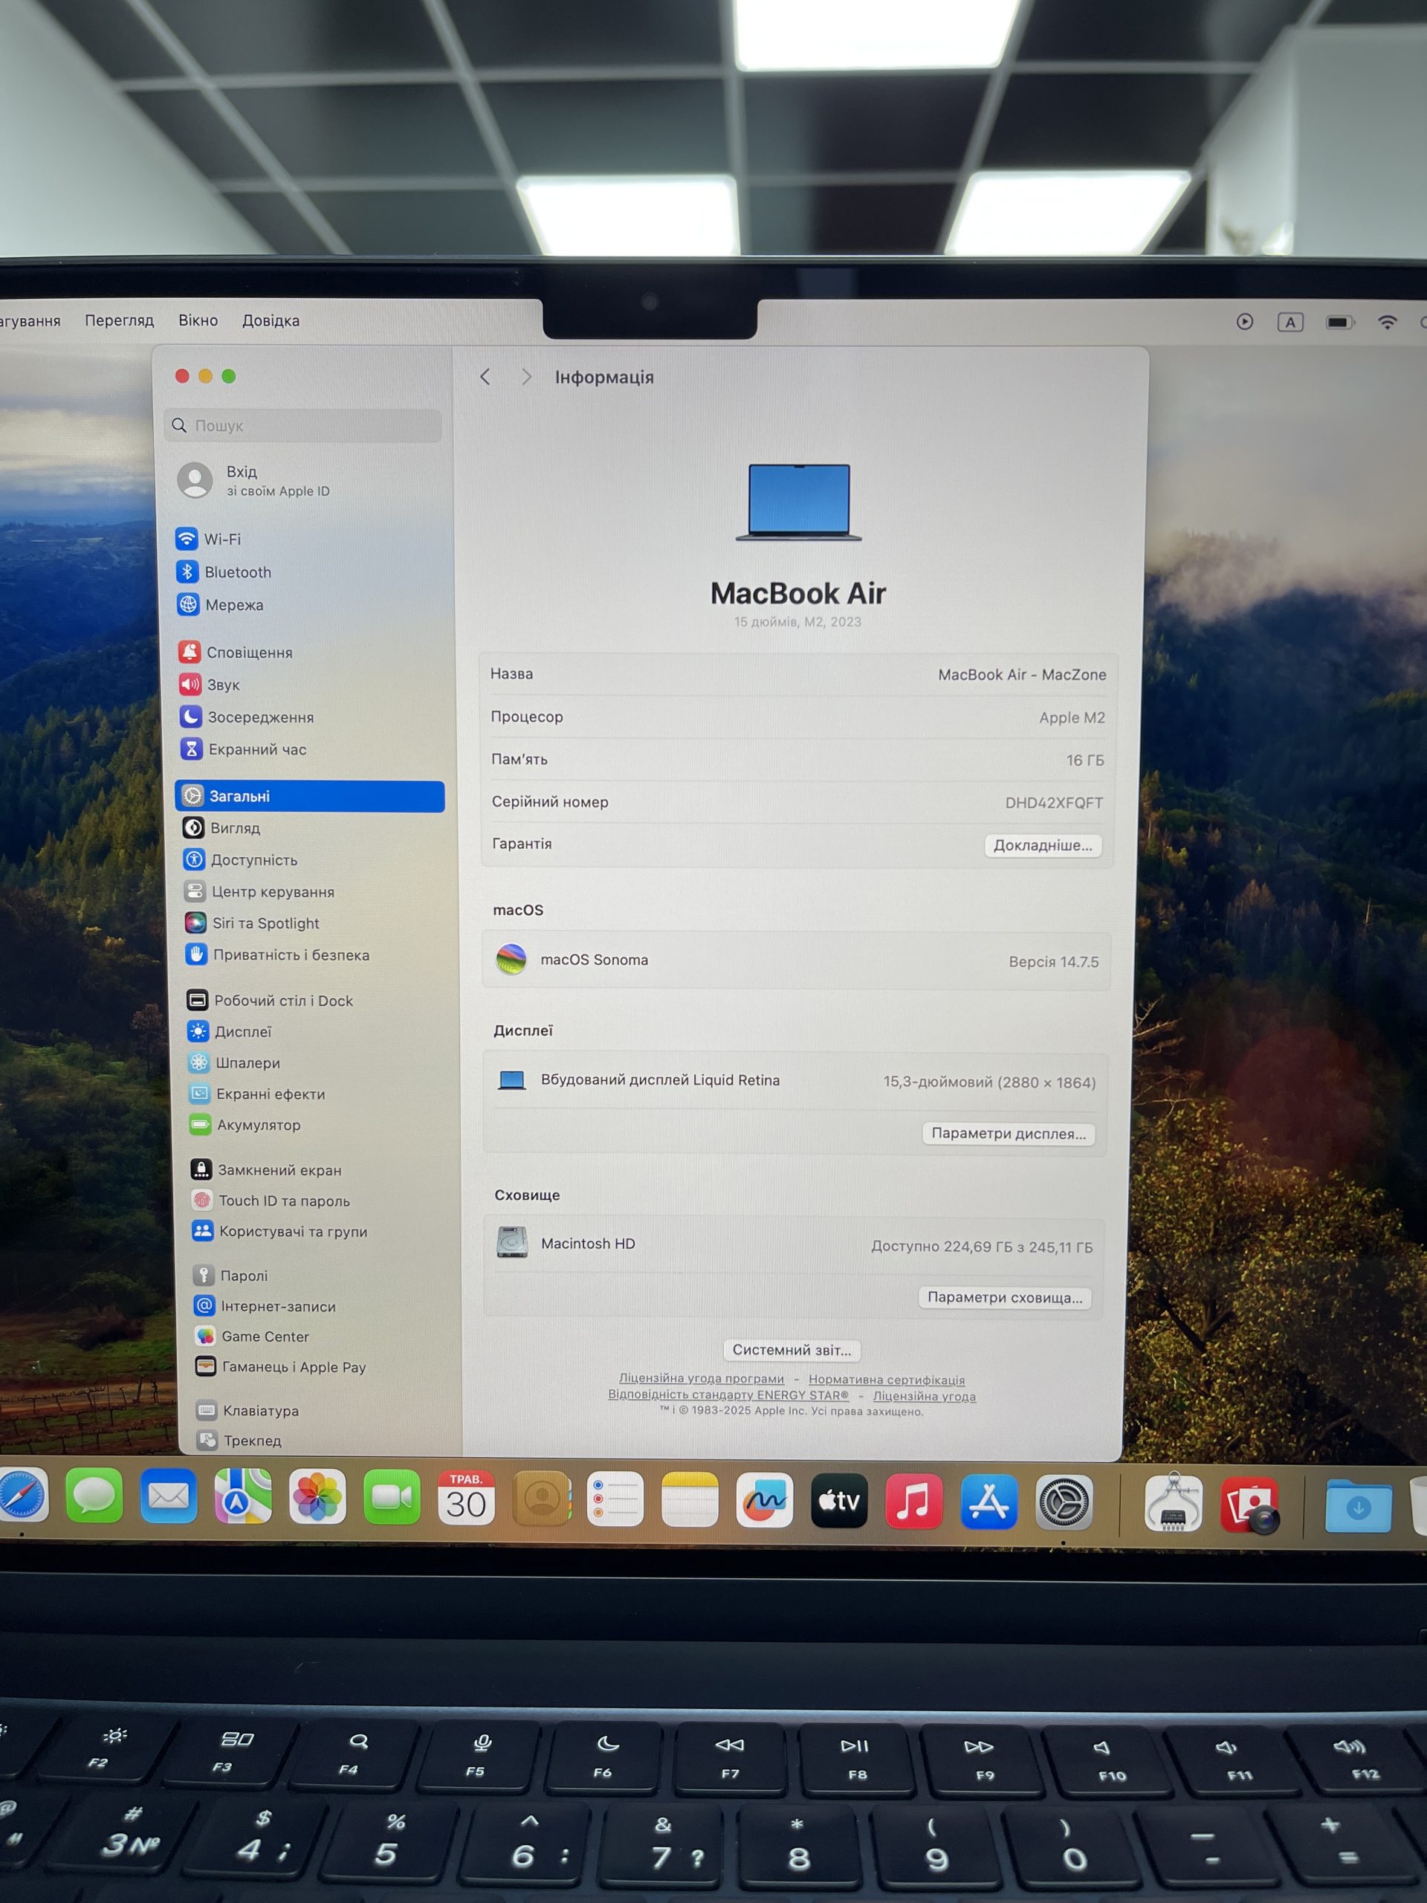
Task: Click the computer name MacBook Air - MacZone
Action: (1022, 674)
